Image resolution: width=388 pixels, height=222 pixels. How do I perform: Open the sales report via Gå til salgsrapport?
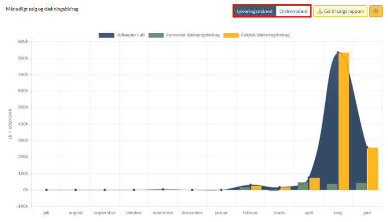coord(340,11)
